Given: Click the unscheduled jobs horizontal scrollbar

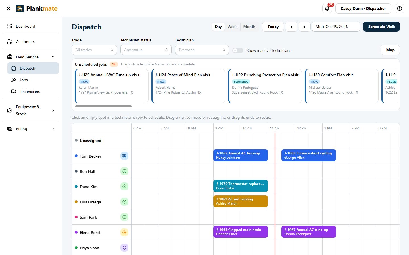Looking at the screenshot, I should [x=103, y=107].
